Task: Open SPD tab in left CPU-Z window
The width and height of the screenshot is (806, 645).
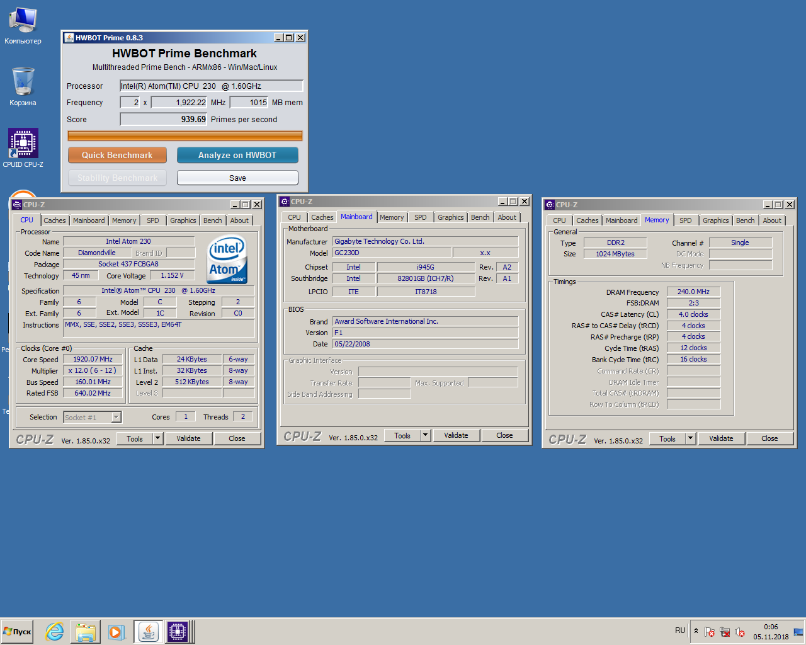Action: (153, 220)
